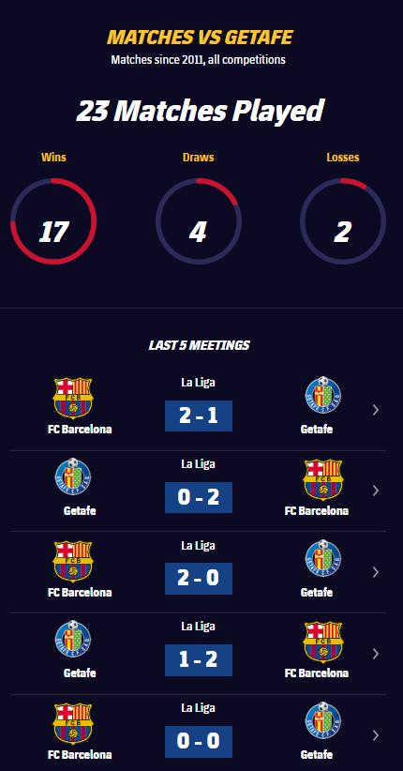Click the Losses circle showing 2

coord(343,221)
